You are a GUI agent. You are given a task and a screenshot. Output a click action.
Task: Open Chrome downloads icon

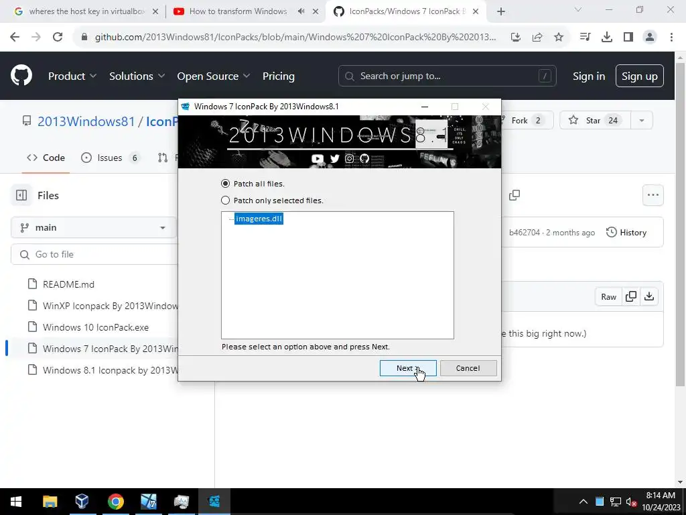click(606, 37)
